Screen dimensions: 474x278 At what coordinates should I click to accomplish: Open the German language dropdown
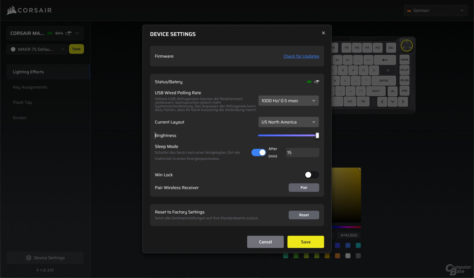point(436,11)
